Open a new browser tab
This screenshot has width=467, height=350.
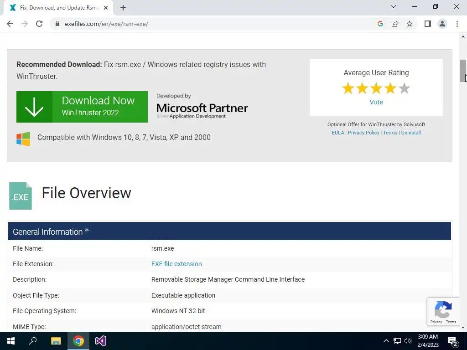[123, 8]
